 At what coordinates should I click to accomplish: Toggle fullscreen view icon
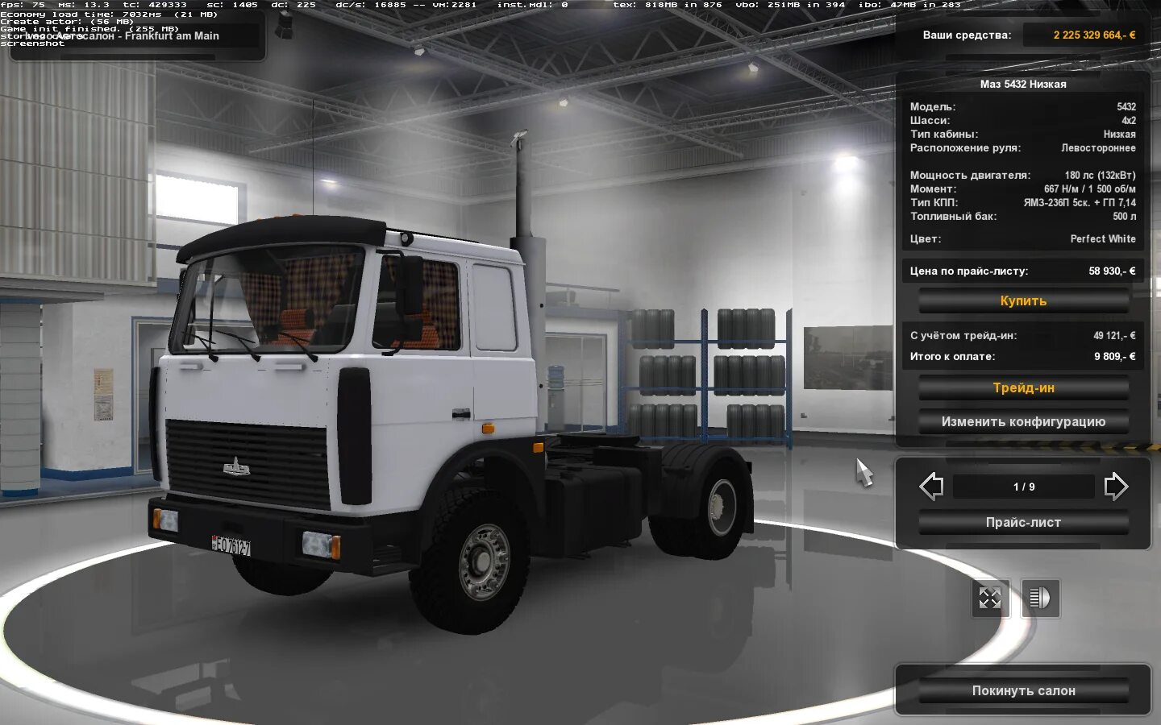click(990, 599)
